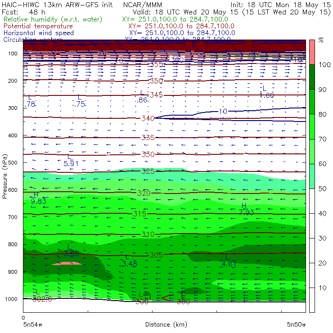
Task: Click the 'L 3.82' wind minimum label
Action: (x=72, y=250)
